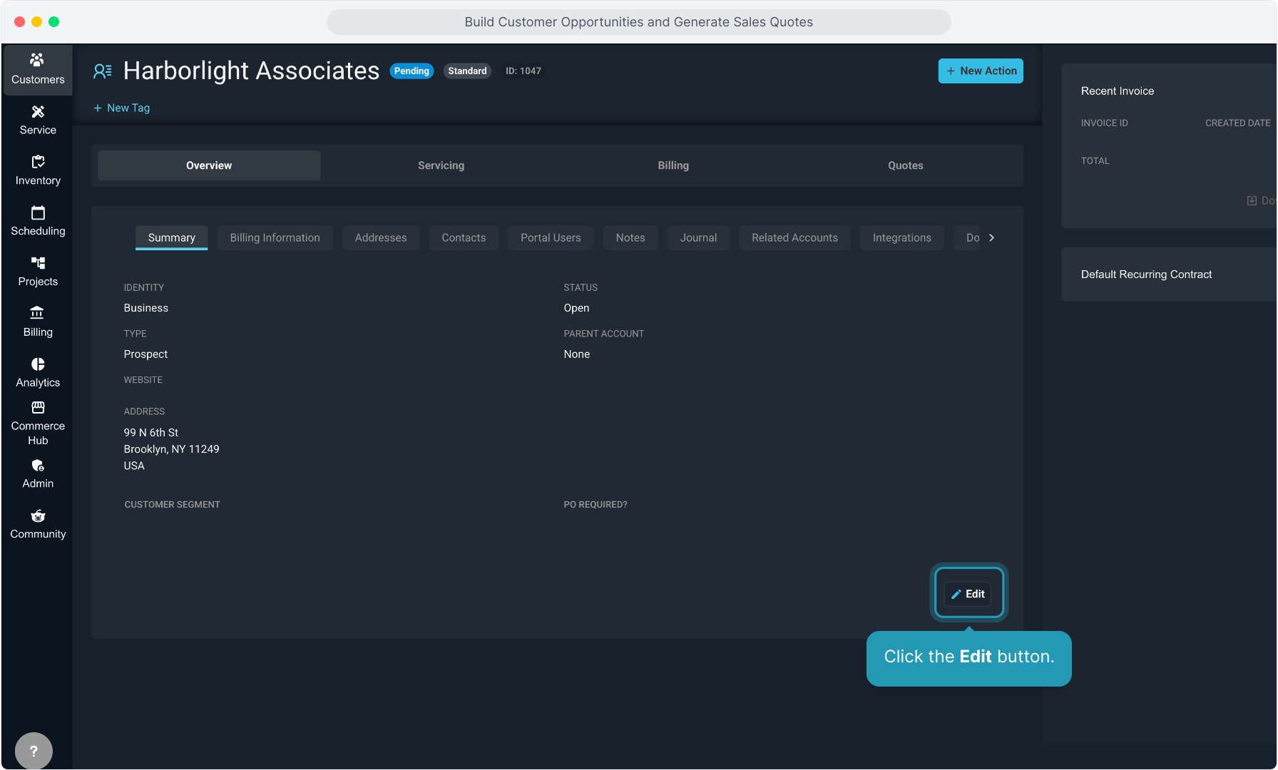Select the Projects sidebar icon
1278x770 pixels.
click(x=38, y=264)
